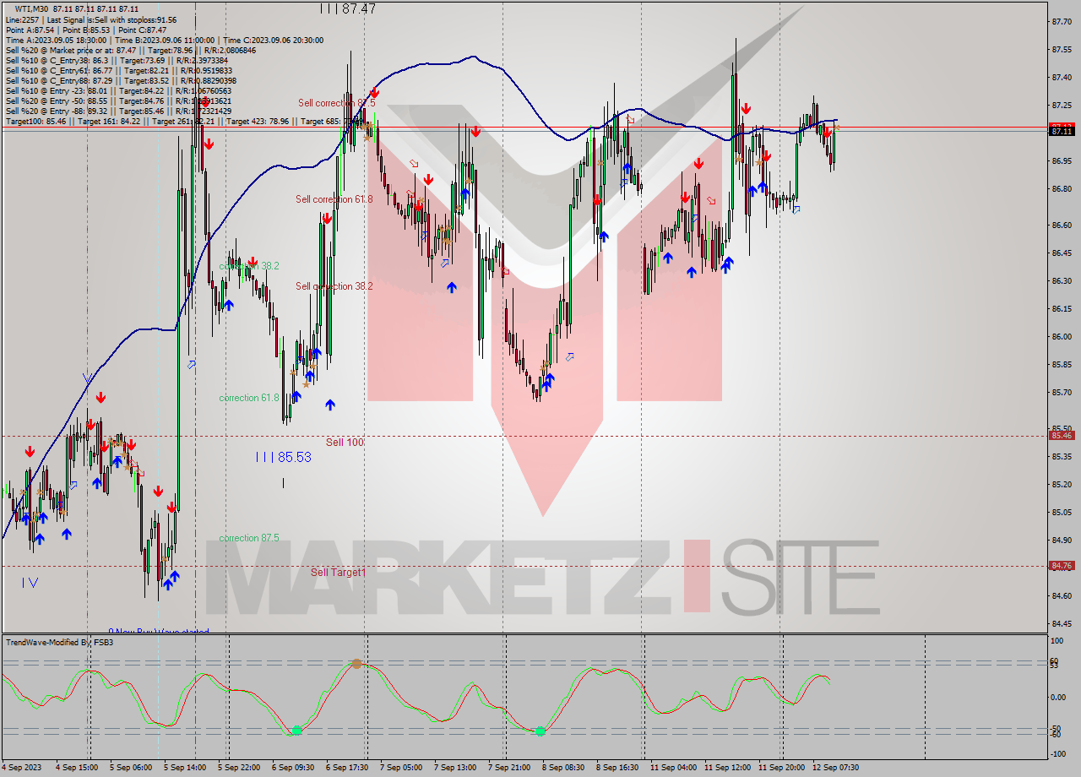This screenshot has width=1081, height=777.
Task: Click the green trough dot near 6 Sep 09:30
Action: coord(297,731)
